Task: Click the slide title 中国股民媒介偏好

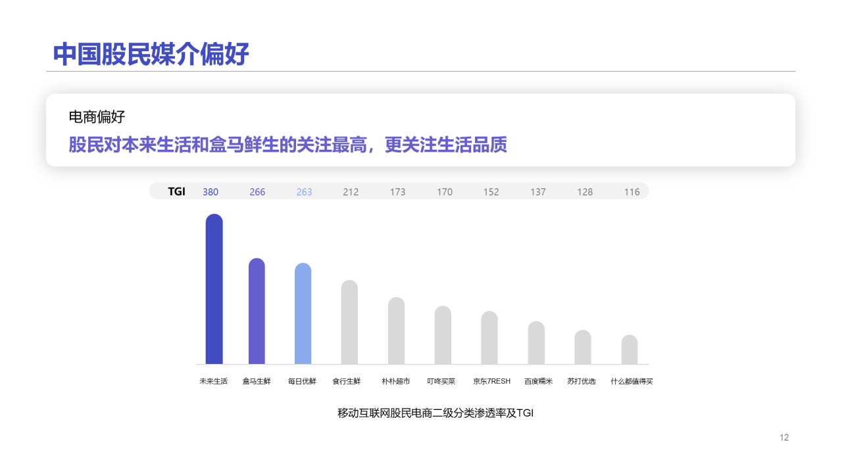Action: coord(151,55)
